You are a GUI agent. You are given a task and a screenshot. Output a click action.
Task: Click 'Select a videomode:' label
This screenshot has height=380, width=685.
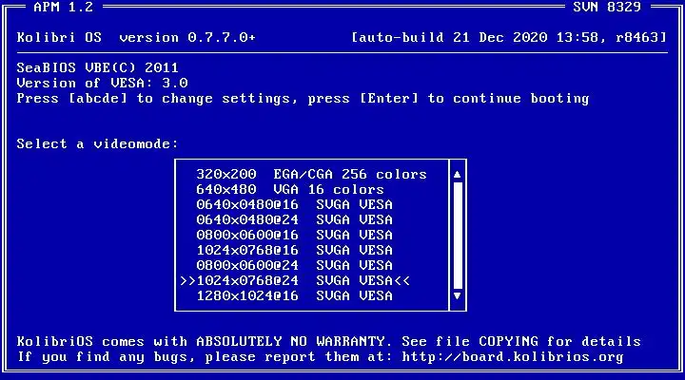pos(97,144)
